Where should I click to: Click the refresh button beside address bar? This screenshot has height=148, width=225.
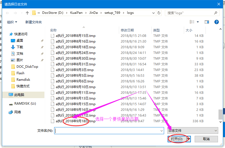[x=159, y=13]
